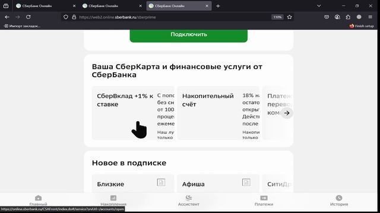
Task: Open Ассистент in bottom navigation
Action: [189, 201]
